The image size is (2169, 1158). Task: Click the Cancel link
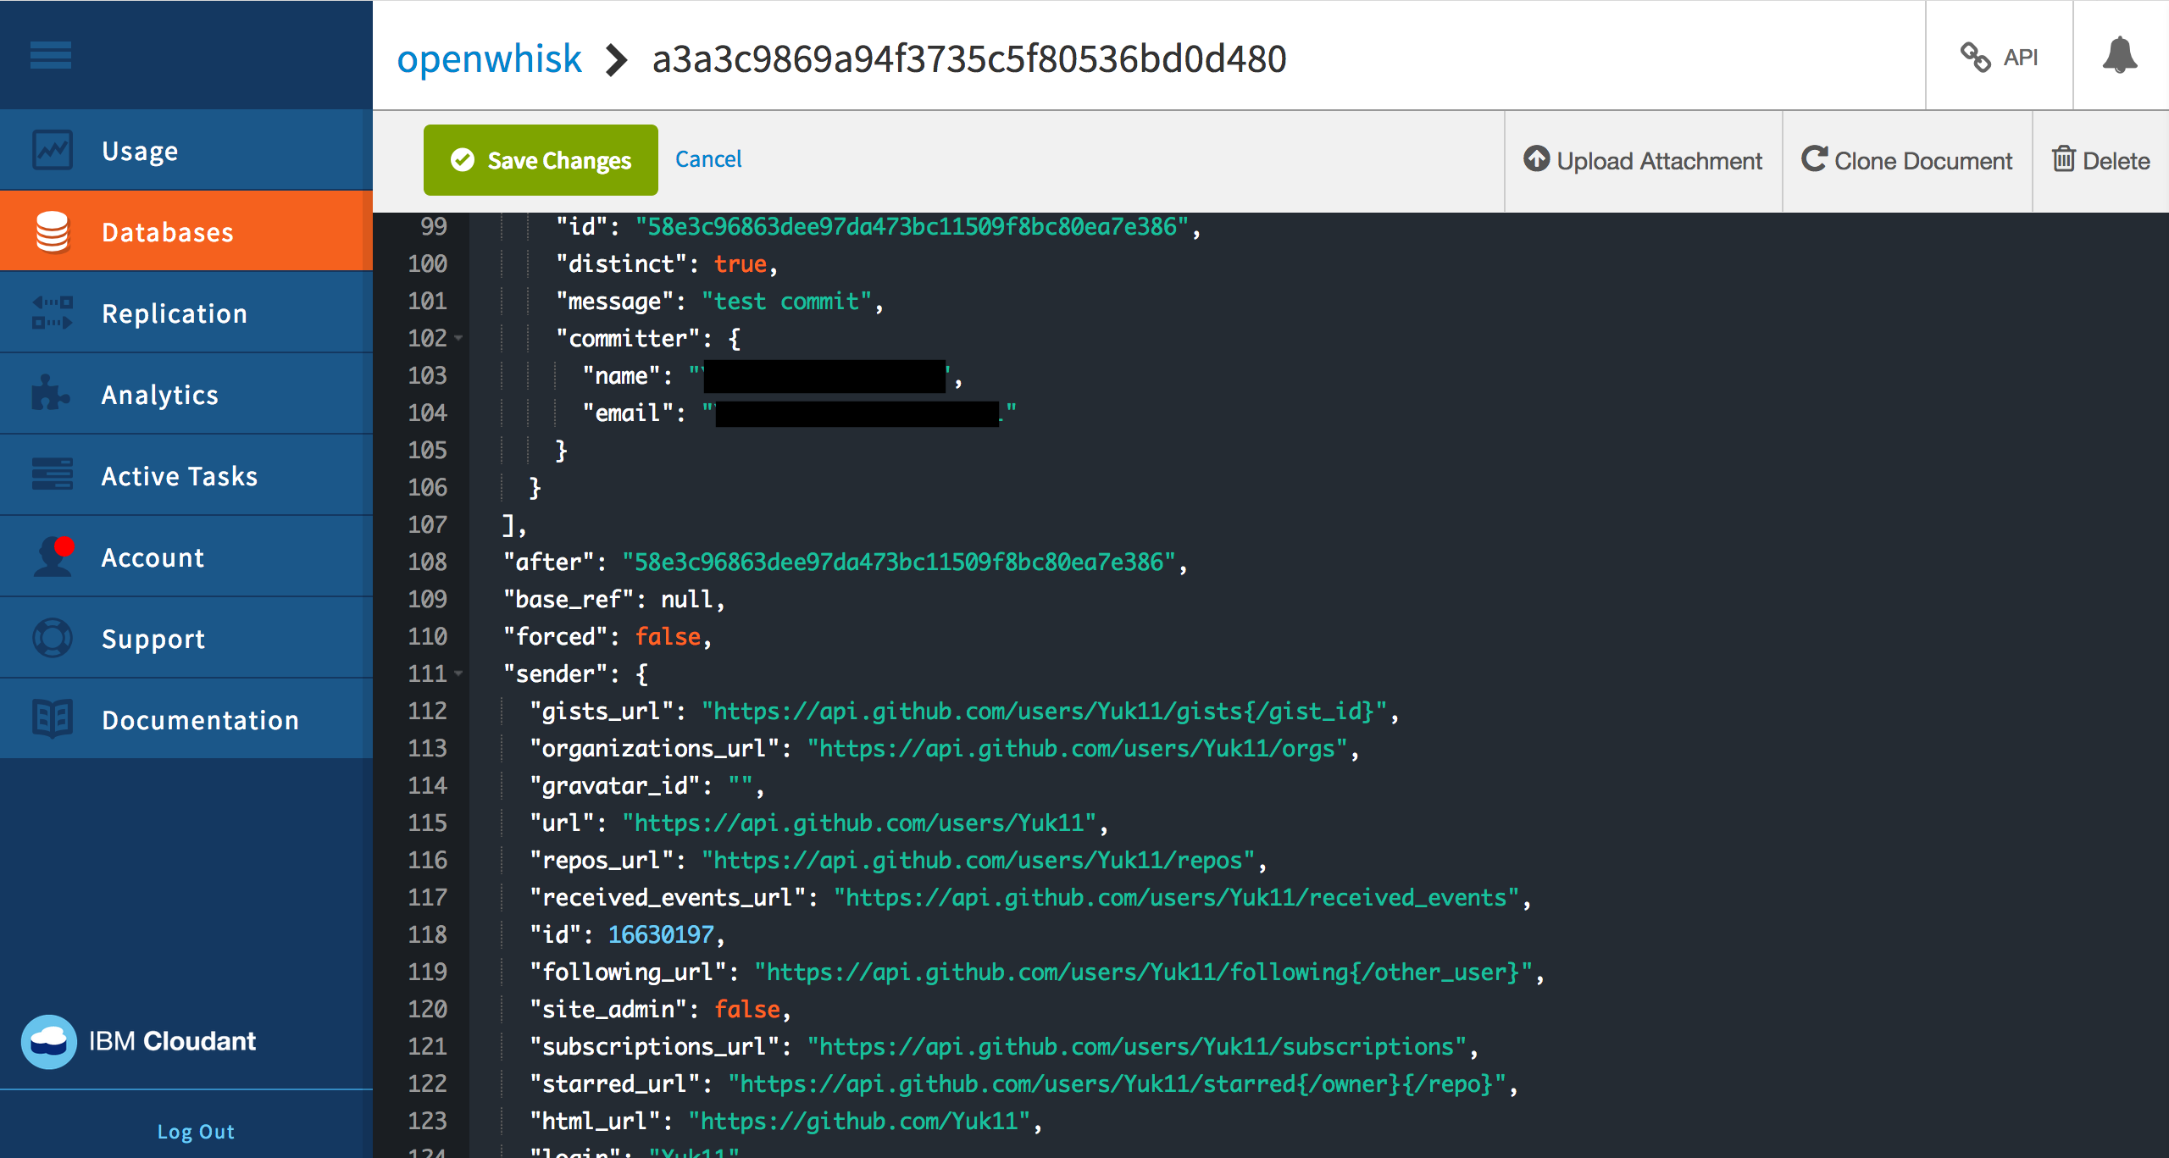point(708,159)
